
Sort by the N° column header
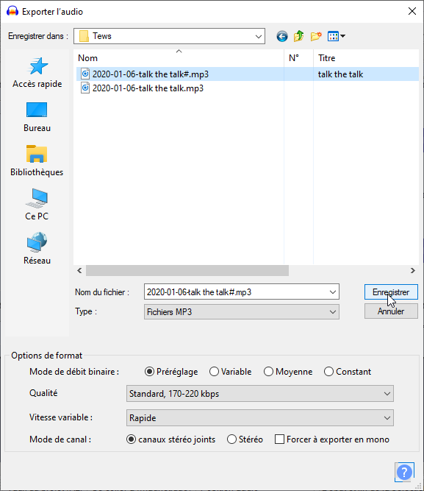[298, 58]
